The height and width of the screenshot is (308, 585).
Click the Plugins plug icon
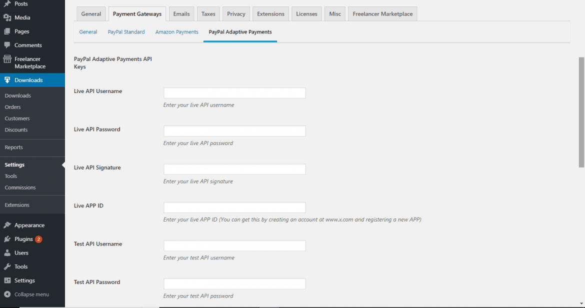coord(7,239)
